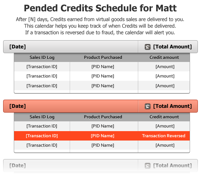
Task: Click the [Total Amount] in the red header
Action: click(x=172, y=106)
